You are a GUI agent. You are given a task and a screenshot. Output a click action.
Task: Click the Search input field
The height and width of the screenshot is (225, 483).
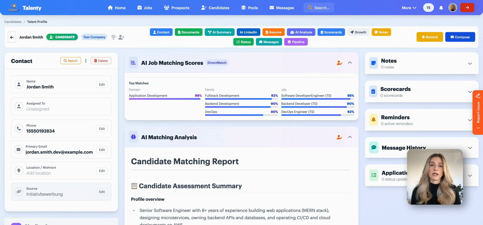pyautogui.click(x=319, y=8)
